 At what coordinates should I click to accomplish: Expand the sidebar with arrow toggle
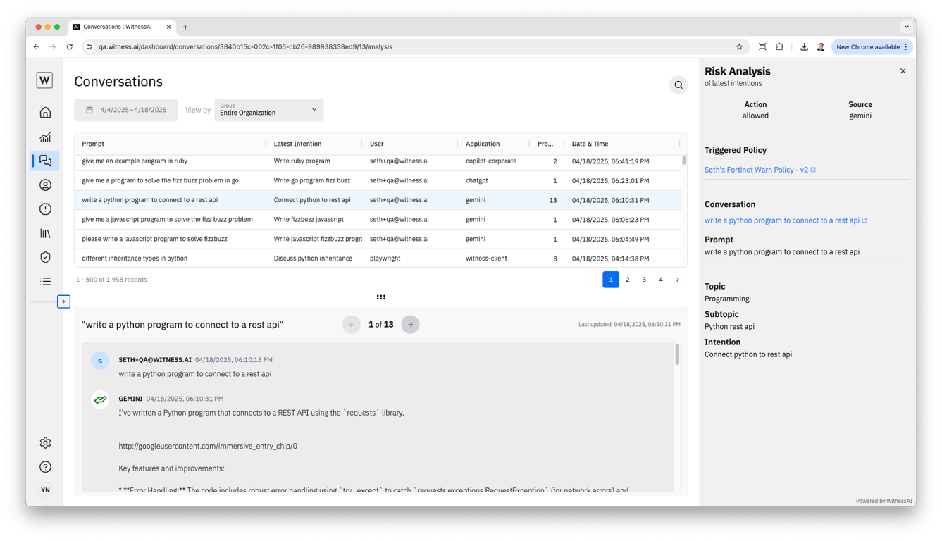click(63, 301)
